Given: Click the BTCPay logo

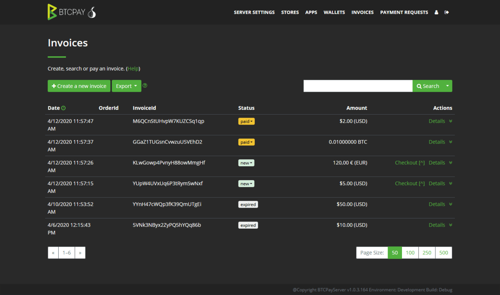Looking at the screenshot, I should pos(66,12).
